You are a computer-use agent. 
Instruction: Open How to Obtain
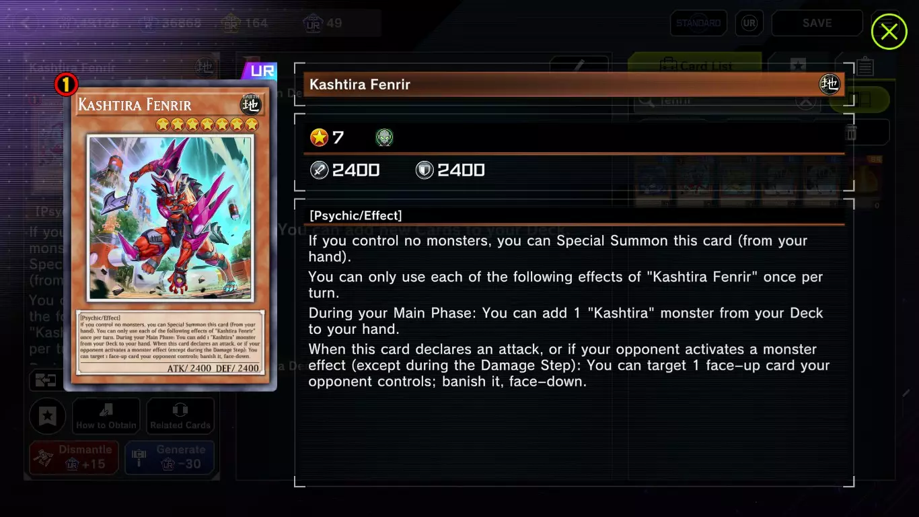coord(106,416)
